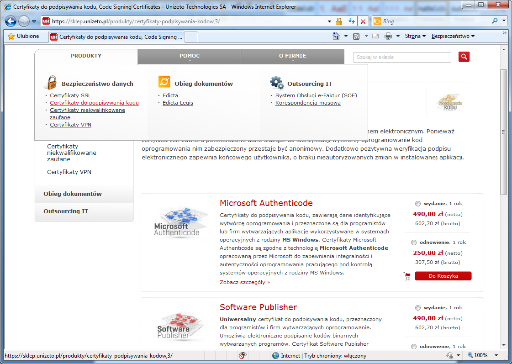The height and width of the screenshot is (364, 512).
Task: Click the Print icon
Action: pos(388,36)
